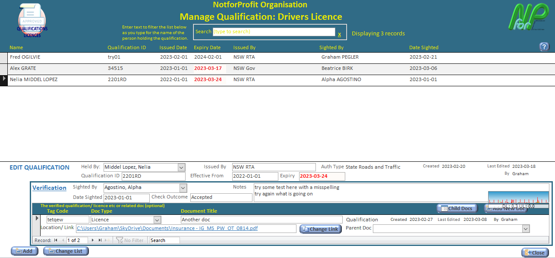This screenshot has height=258, width=555.
Task: Click the Tag Code field tetqew
Action: click(x=68, y=220)
